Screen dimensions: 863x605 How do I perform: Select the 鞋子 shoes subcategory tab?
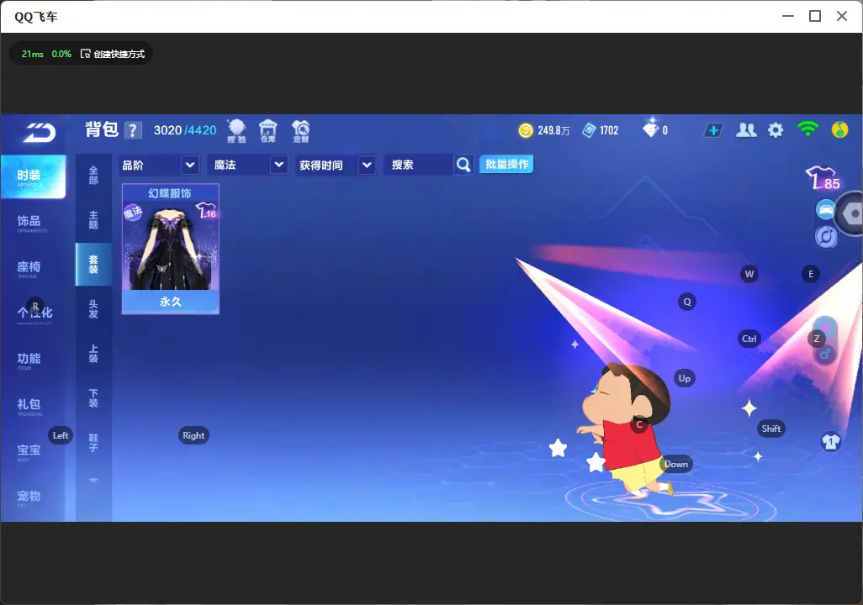click(x=93, y=443)
